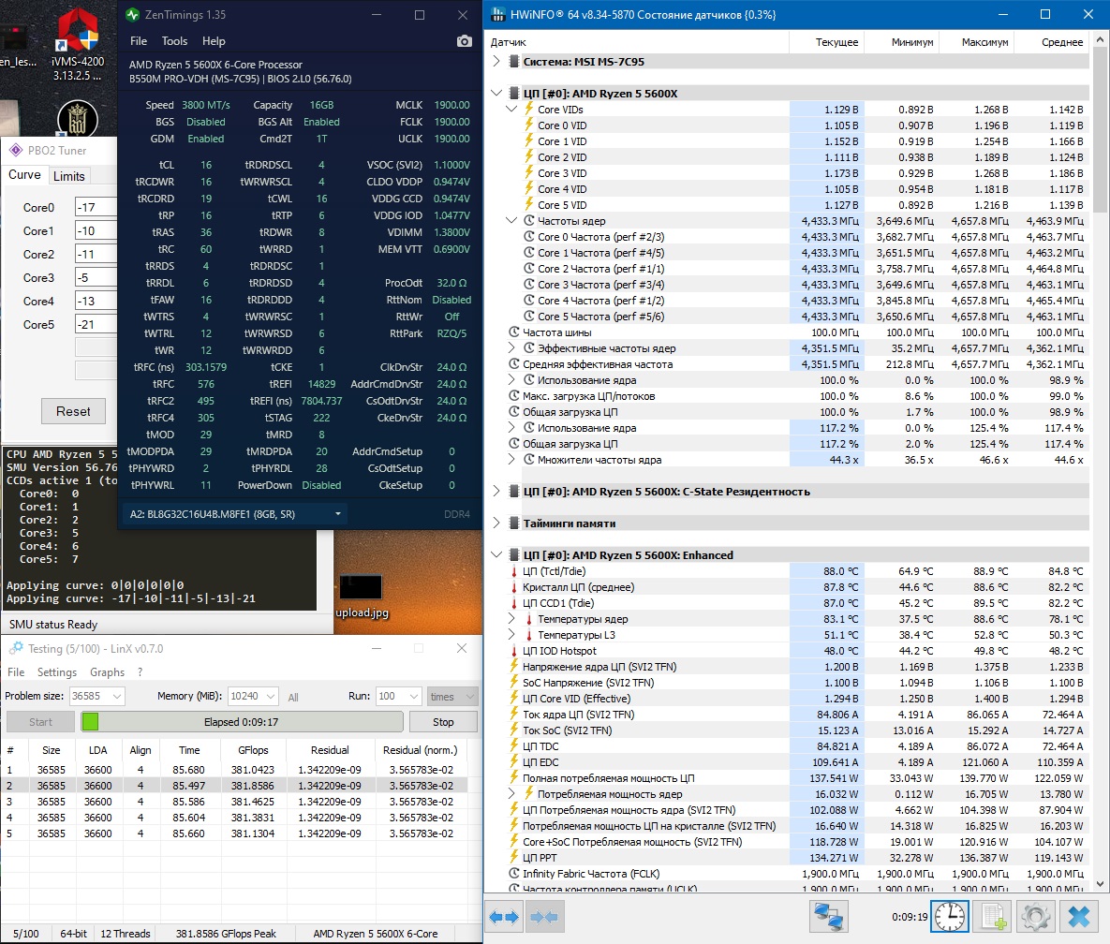The height and width of the screenshot is (944, 1110).
Task: Click HWiNFO collapse-columns grey arrows icon
Action: [x=543, y=917]
